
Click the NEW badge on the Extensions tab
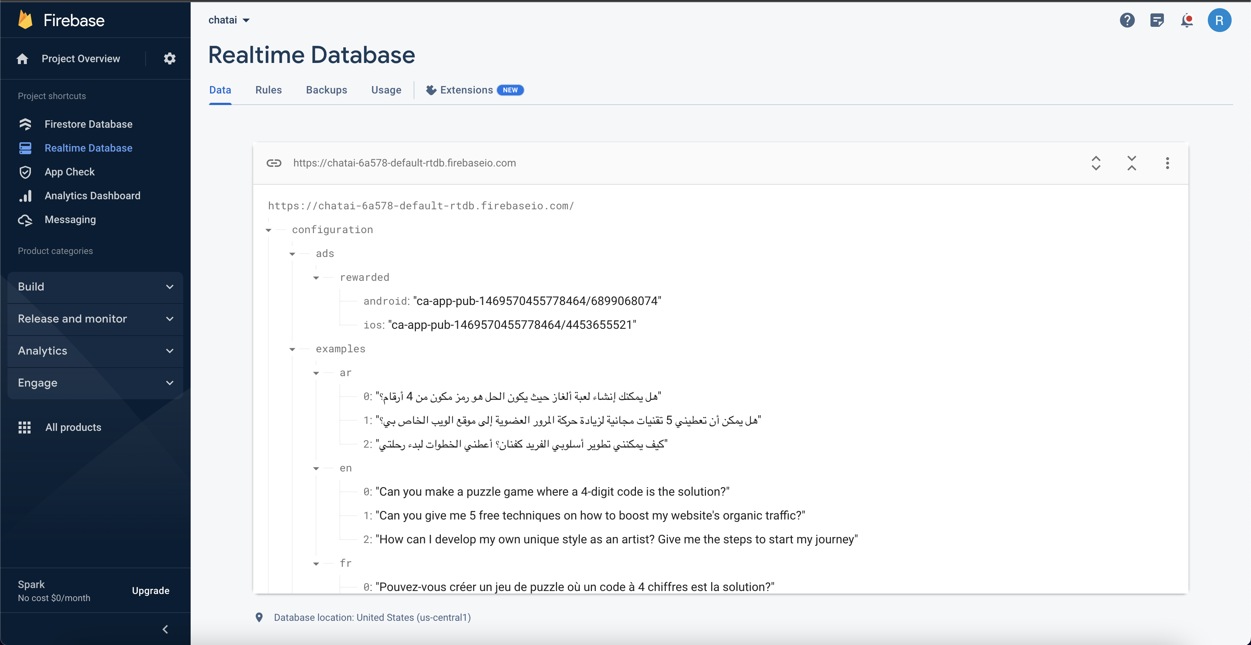pos(510,90)
